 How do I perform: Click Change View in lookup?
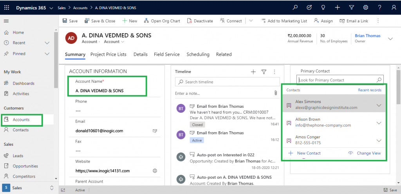[365, 153]
